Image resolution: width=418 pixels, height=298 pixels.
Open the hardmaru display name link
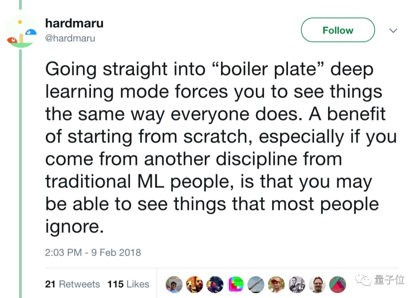click(74, 24)
